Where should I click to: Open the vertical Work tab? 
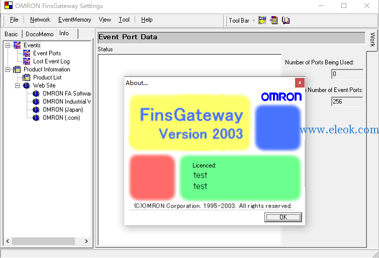coord(372,40)
